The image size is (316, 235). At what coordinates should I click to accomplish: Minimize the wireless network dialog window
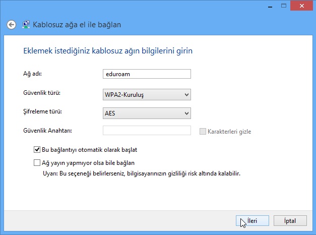click(x=270, y=6)
